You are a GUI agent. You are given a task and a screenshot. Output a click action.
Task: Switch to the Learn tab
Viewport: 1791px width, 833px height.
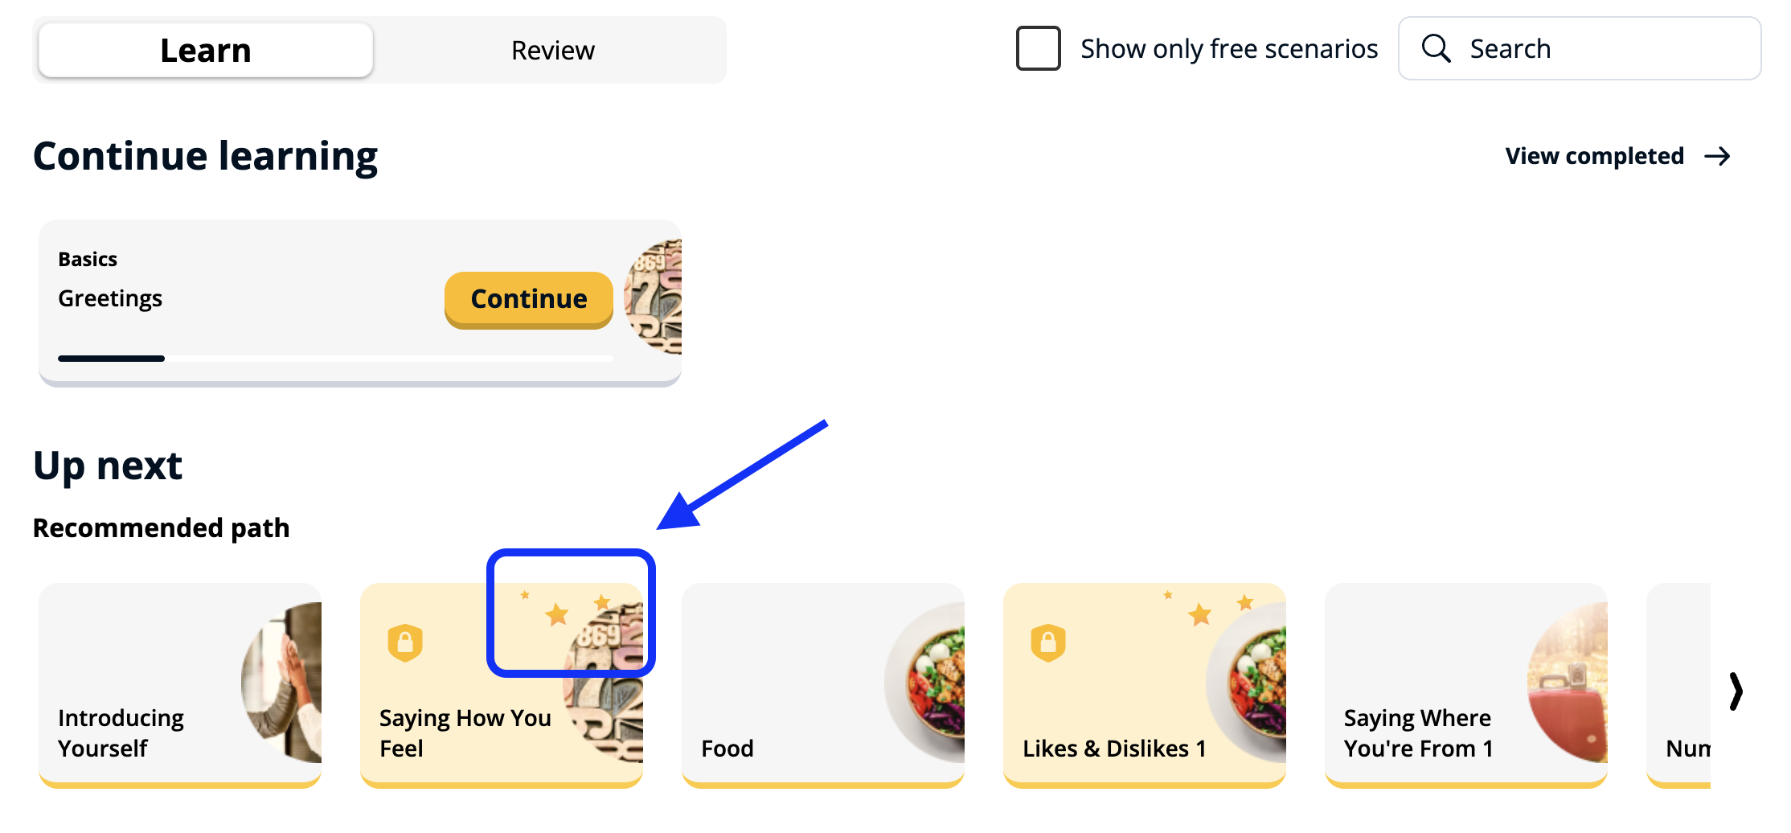[206, 50]
